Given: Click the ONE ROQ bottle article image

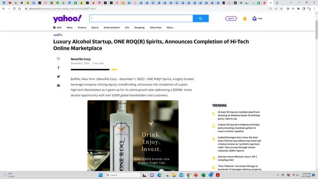Looking at the screenshot, I should 133,135.
